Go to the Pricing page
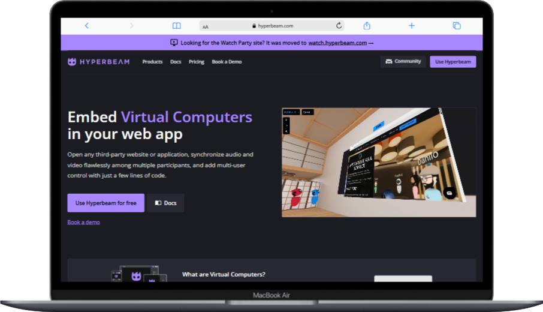 [x=197, y=62]
